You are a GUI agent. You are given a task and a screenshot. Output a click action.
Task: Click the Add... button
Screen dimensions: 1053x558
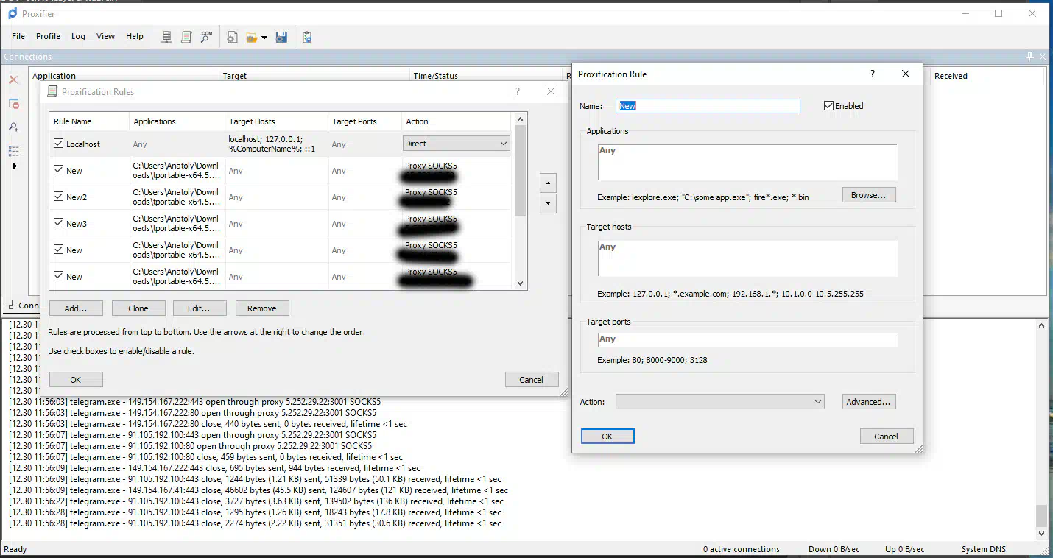pyautogui.click(x=76, y=308)
